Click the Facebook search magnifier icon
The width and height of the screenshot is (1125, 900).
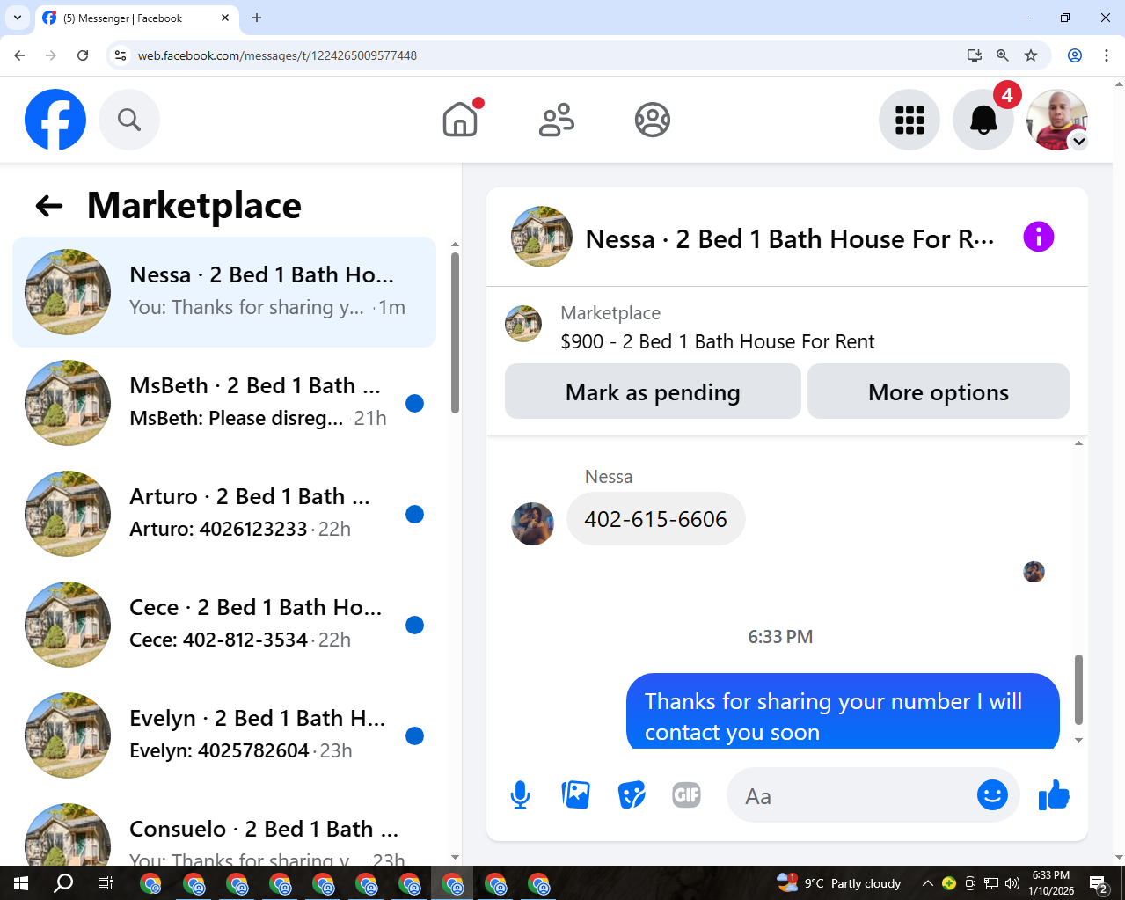[129, 120]
